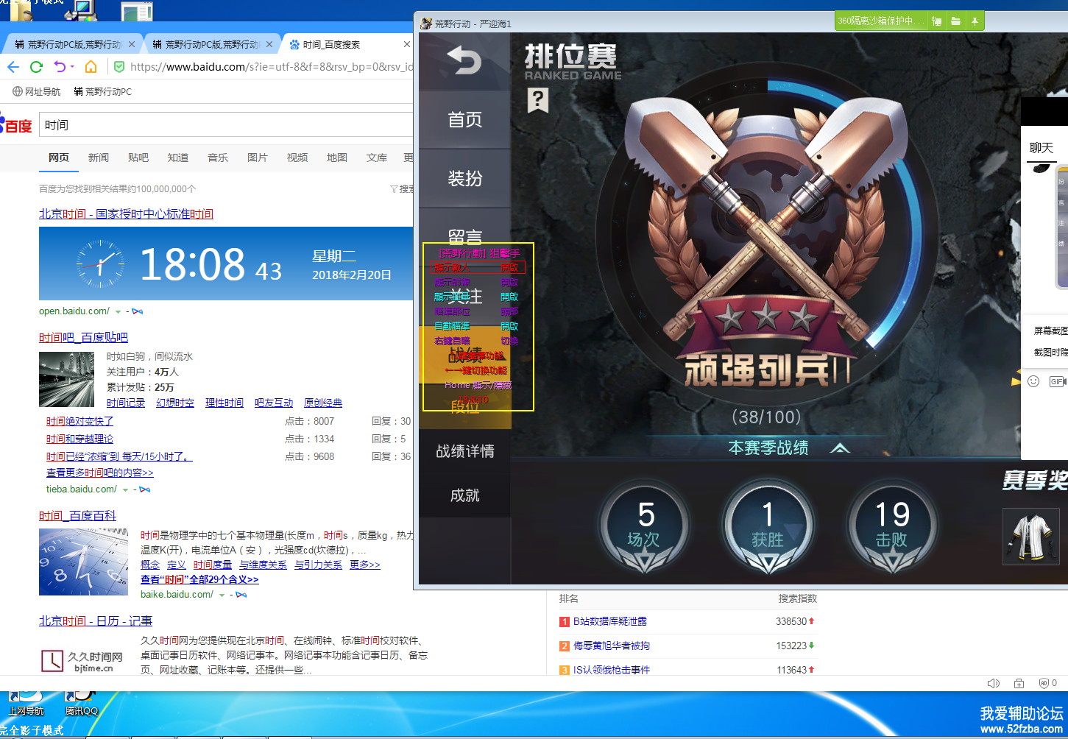Select the 地图 search category

coord(337,158)
